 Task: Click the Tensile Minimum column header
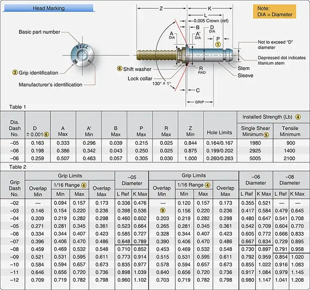290,131
